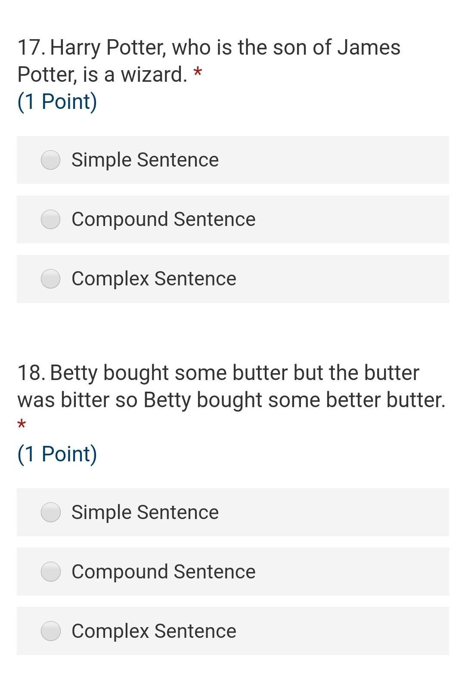Click the '(1 Point)' label of question 18
The image size is (465, 674).
click(57, 454)
